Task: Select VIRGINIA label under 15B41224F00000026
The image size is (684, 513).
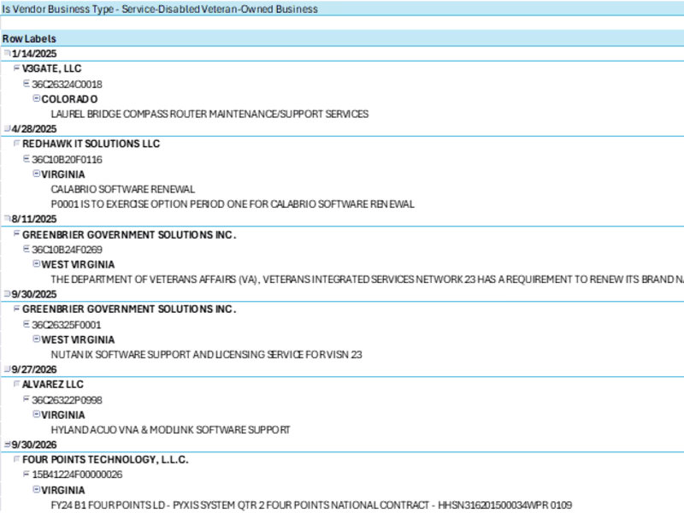Action: (63, 490)
